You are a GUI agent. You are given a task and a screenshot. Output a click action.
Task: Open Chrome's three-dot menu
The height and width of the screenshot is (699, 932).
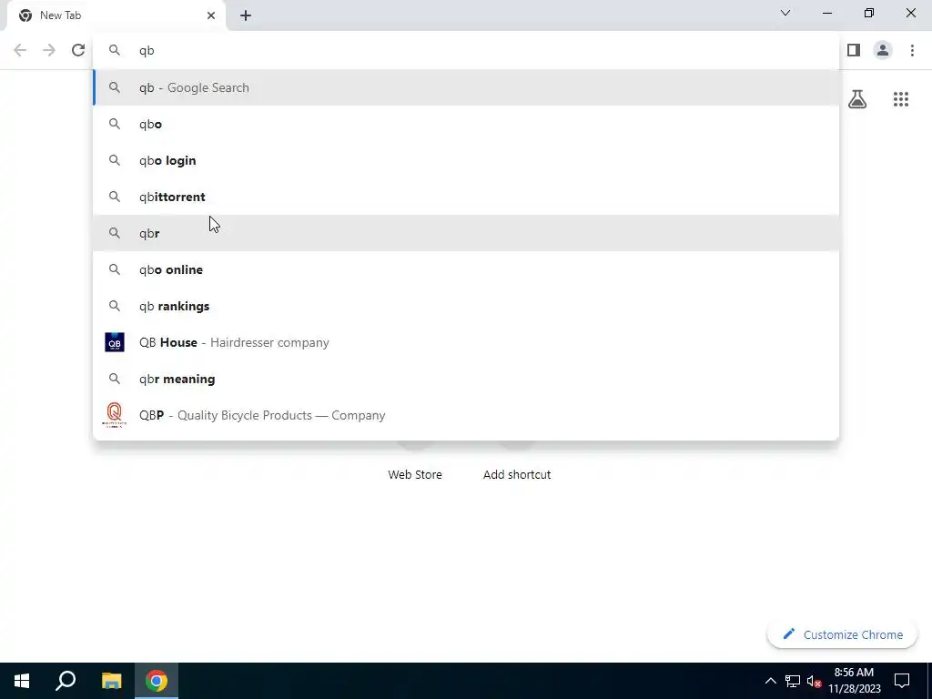(x=912, y=51)
